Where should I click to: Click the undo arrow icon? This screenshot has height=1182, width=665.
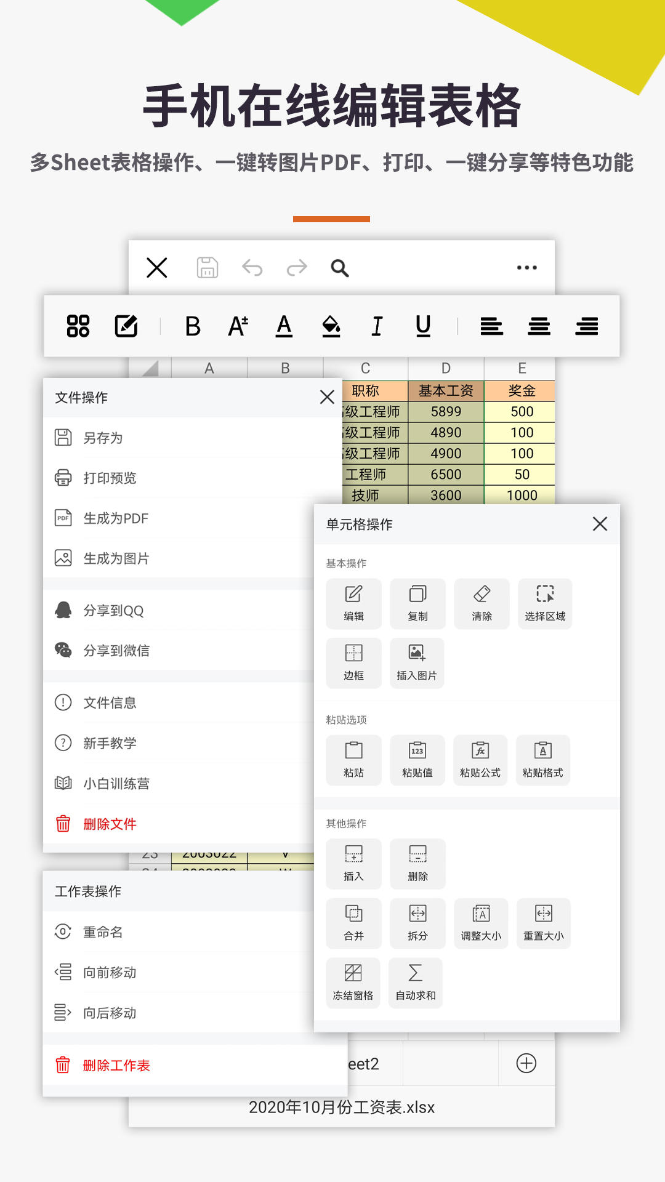pos(252,268)
